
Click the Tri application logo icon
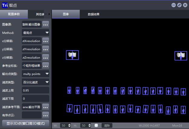(5, 5)
